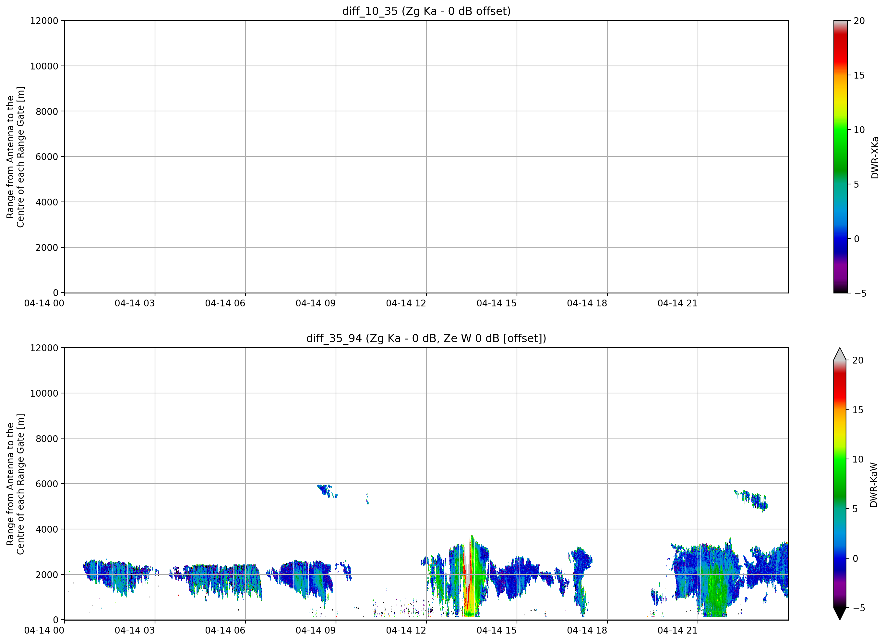The height and width of the screenshot is (642, 886).
Task: Click the −5 tick on DWR-KaW colorbar
Action: (858, 608)
